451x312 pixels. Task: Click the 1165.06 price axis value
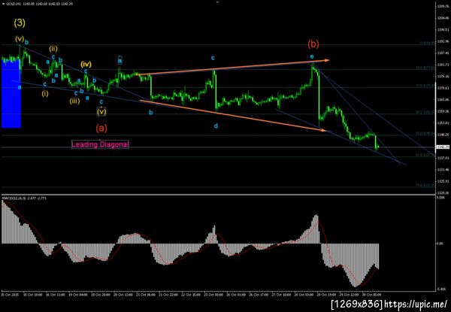coord(443,99)
